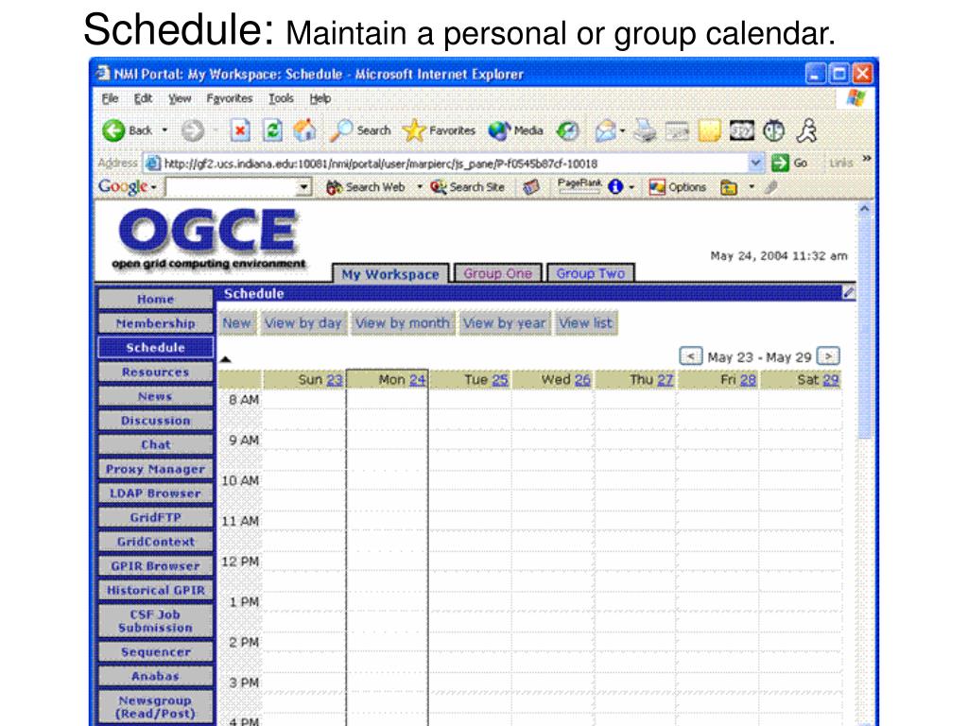Click the Google toolbar folder icon
968x726 pixels.
(729, 187)
